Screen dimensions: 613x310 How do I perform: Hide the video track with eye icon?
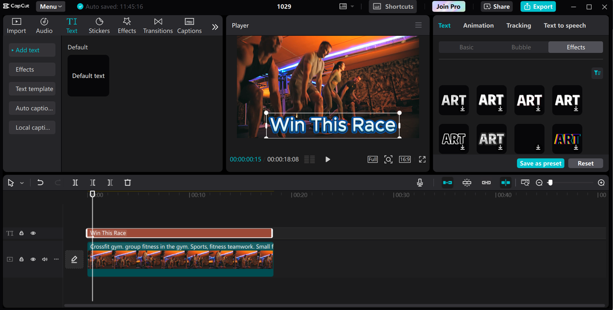pyautogui.click(x=33, y=259)
